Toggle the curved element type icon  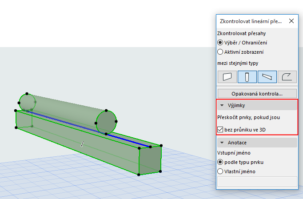point(287,77)
